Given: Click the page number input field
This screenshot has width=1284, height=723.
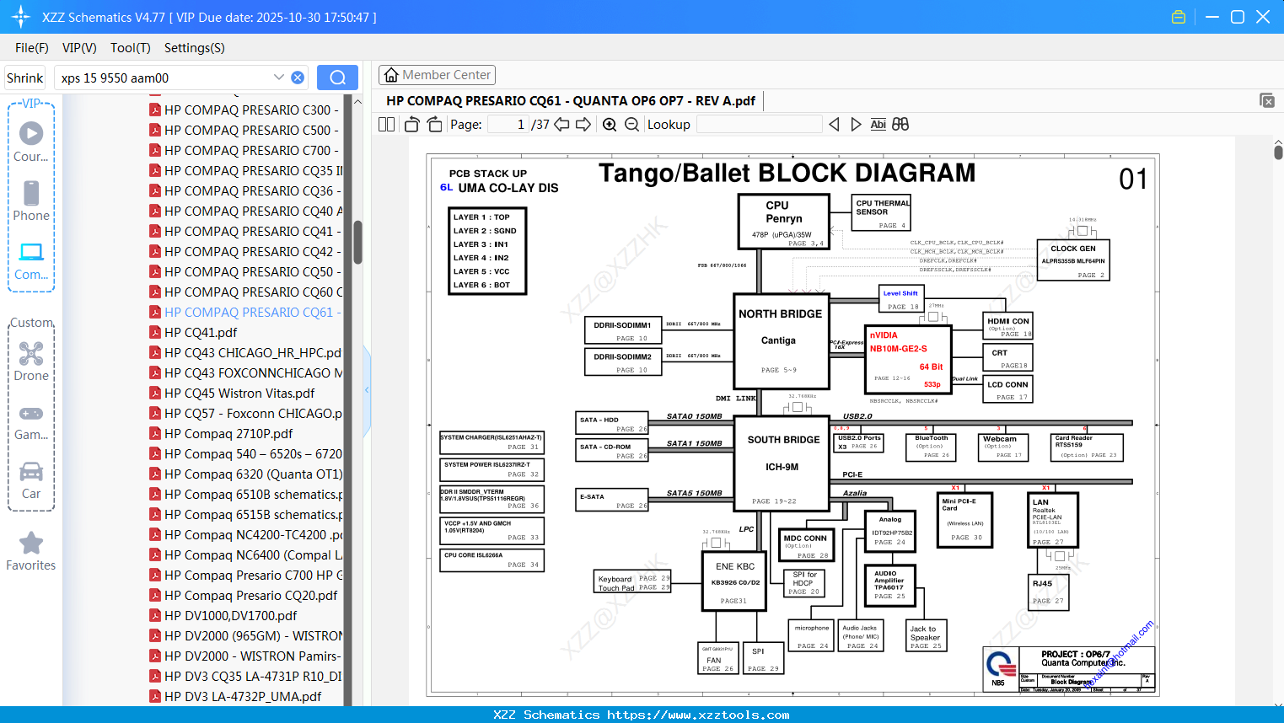Looking at the screenshot, I should click(508, 124).
